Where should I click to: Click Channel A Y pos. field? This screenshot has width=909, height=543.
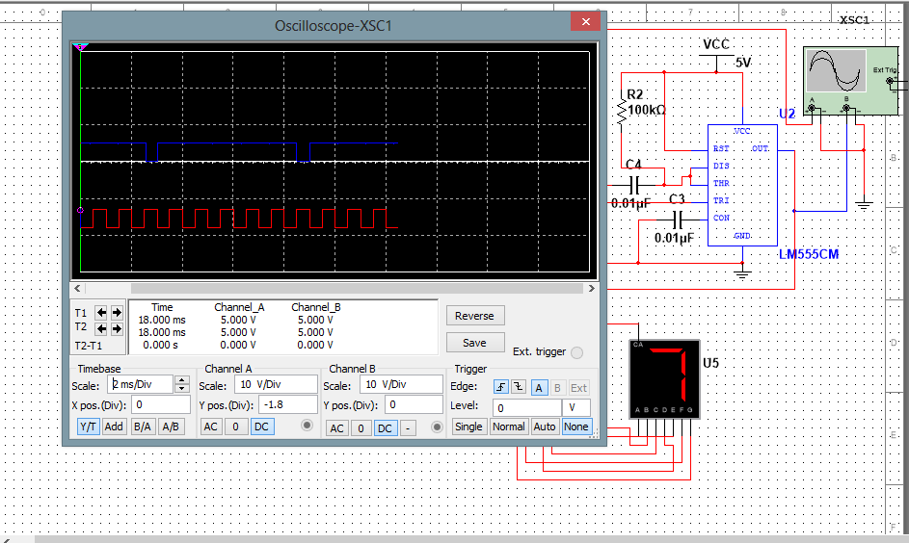pyautogui.click(x=288, y=404)
